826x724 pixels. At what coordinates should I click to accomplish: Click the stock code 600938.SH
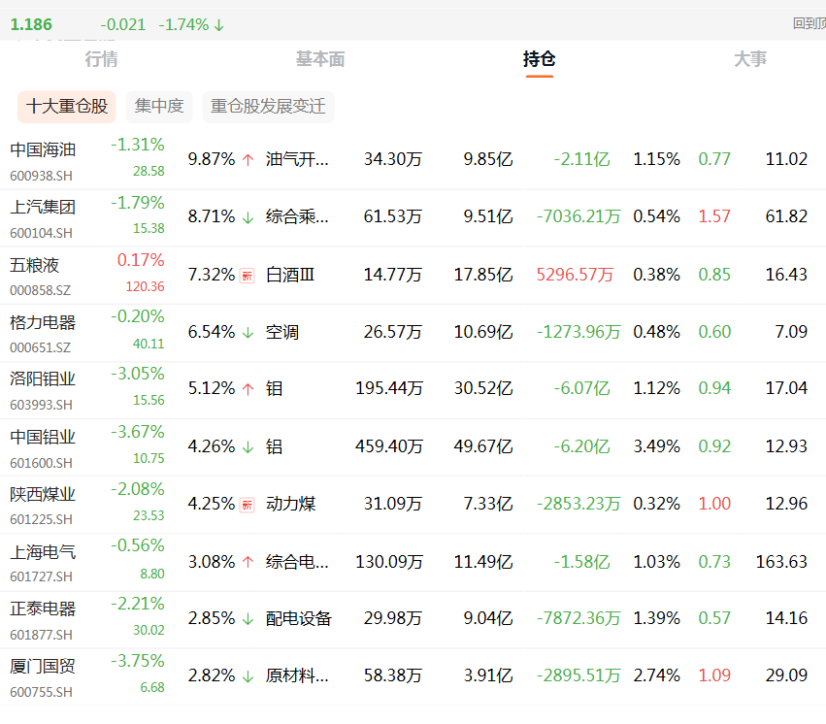[x=41, y=176]
